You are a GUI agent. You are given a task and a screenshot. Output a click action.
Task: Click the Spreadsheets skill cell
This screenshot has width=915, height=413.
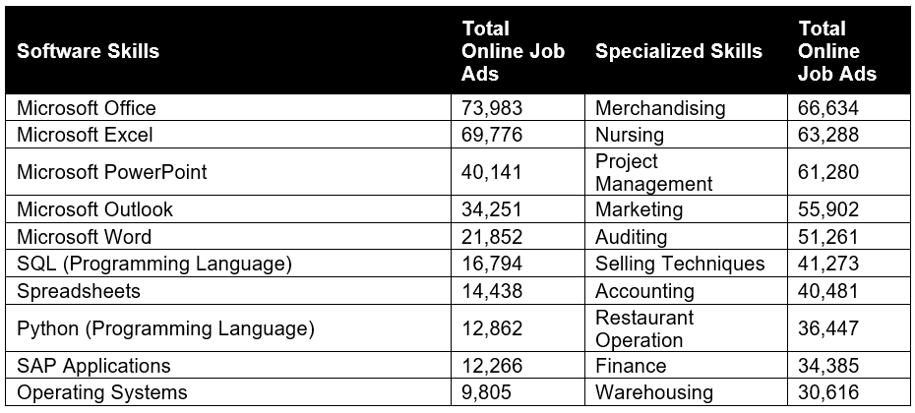[79, 291]
